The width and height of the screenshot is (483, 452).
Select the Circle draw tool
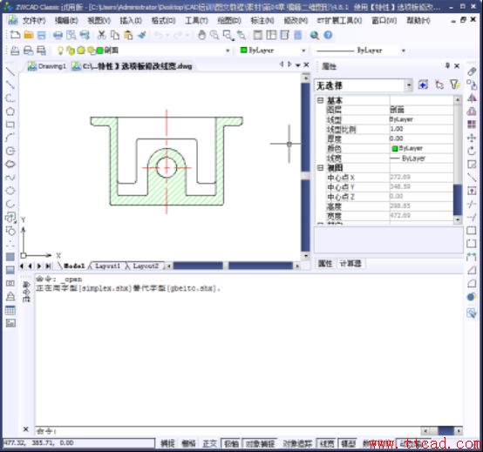[10, 151]
